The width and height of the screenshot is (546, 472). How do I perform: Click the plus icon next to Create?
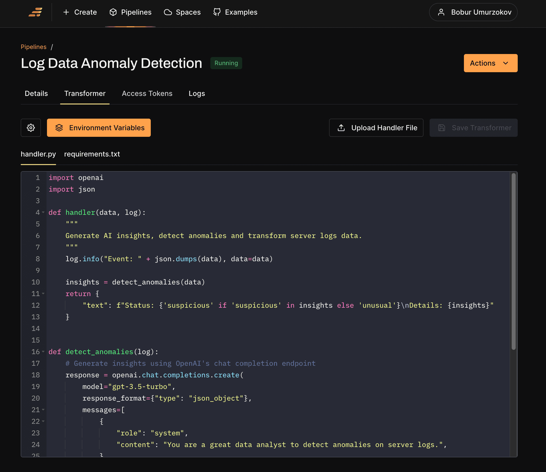(66, 12)
